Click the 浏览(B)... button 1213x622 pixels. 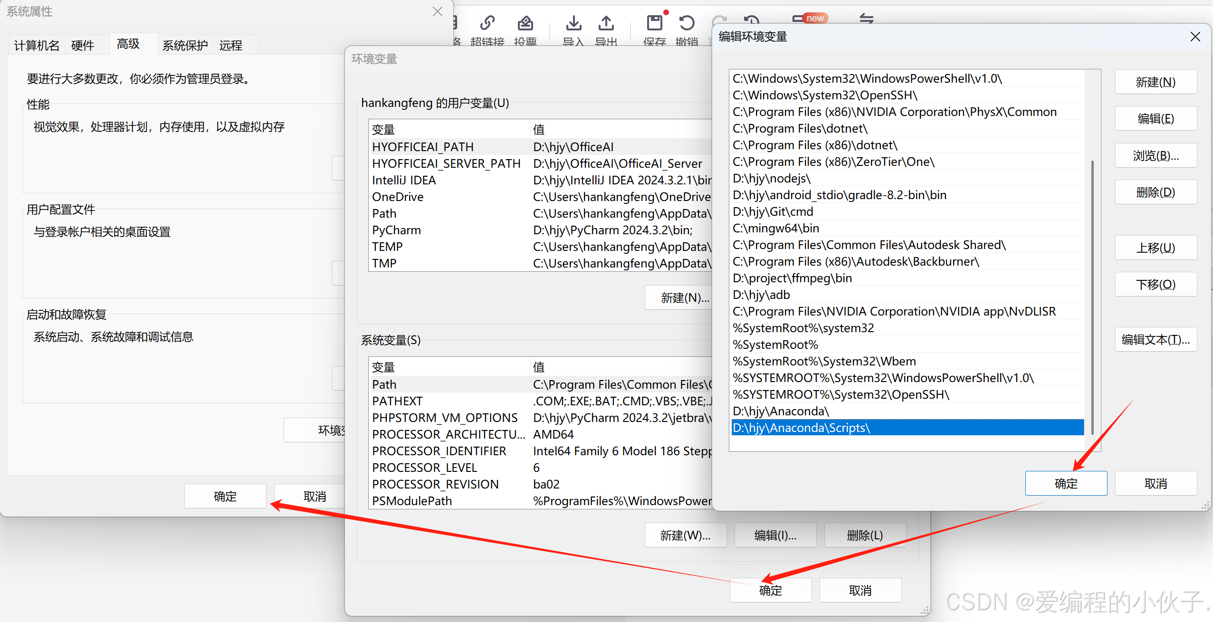1155,156
